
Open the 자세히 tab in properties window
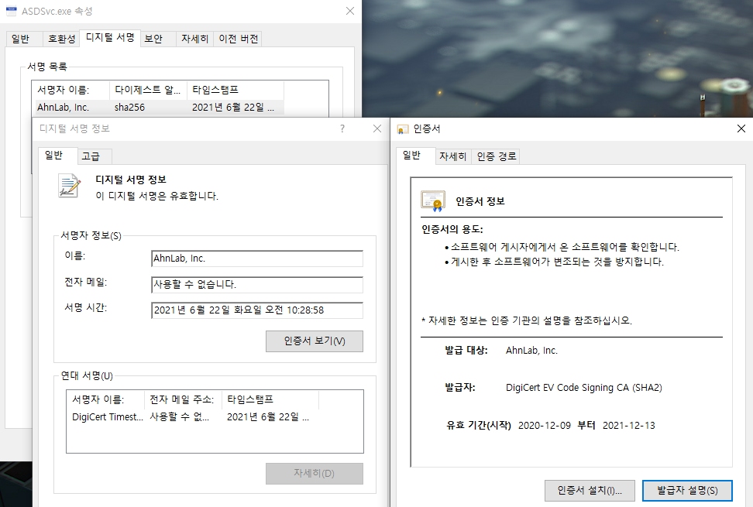194,39
